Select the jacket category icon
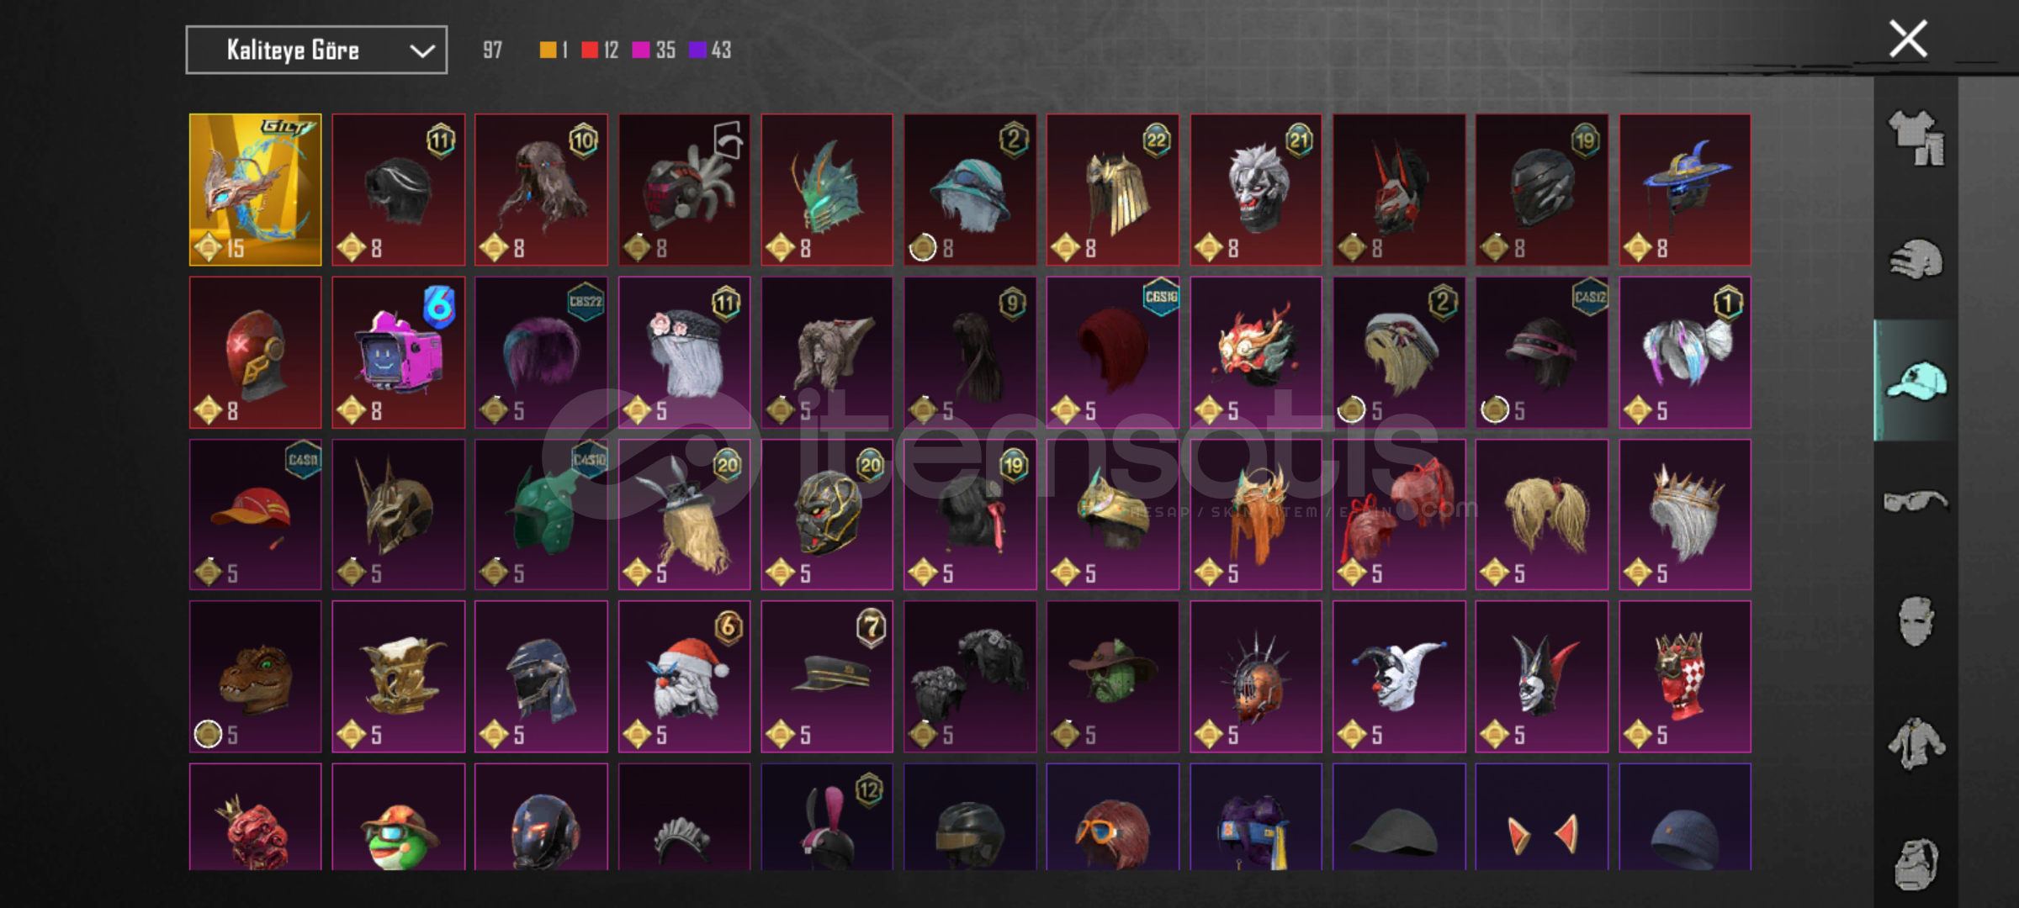The height and width of the screenshot is (908, 2019). pyautogui.click(x=1916, y=743)
